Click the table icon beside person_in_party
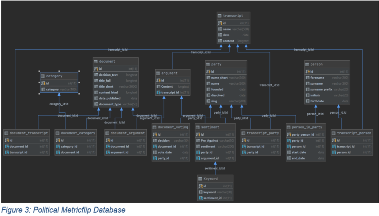The height and width of the screenshot is (216, 379). pos(288,127)
